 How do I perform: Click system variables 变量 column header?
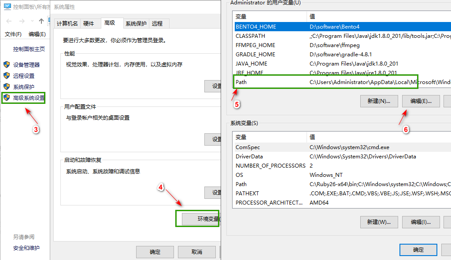tap(270, 137)
